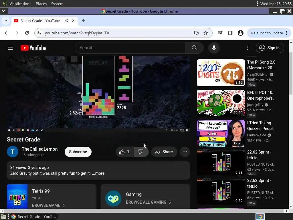The width and height of the screenshot is (293, 220).
Task: Open jacknjellify channel name
Action: [255, 105]
